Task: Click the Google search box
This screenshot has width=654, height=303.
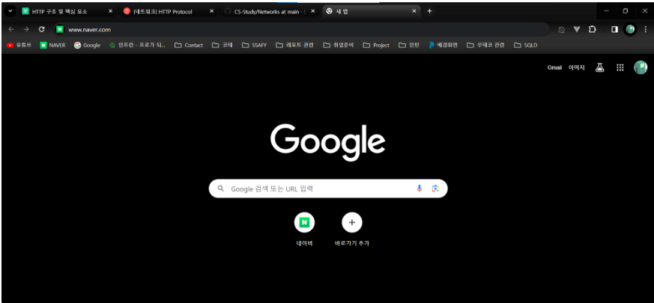Action: [x=328, y=189]
